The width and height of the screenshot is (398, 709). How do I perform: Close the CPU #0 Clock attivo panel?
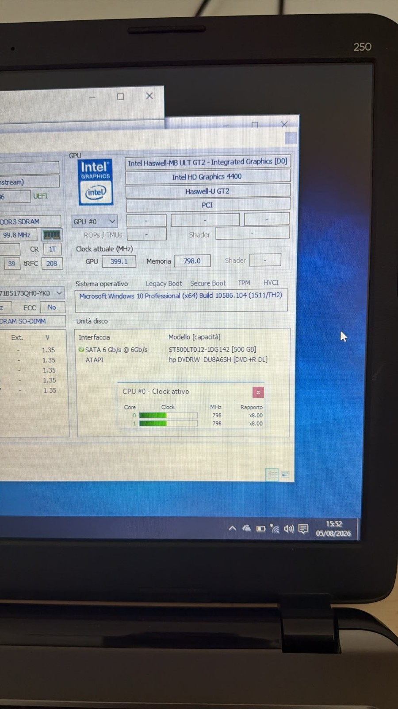258,392
